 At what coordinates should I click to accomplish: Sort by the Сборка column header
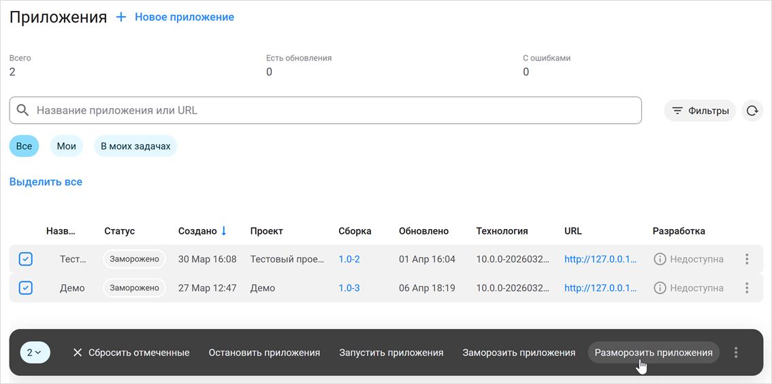pyautogui.click(x=355, y=231)
